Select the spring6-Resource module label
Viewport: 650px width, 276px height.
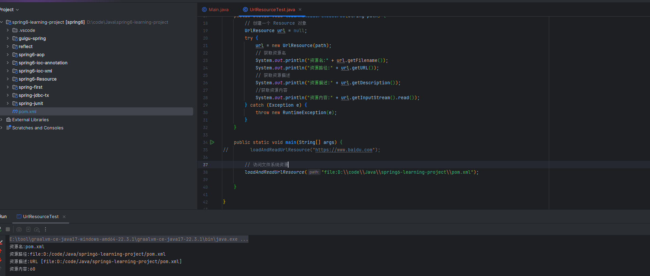(x=38, y=79)
